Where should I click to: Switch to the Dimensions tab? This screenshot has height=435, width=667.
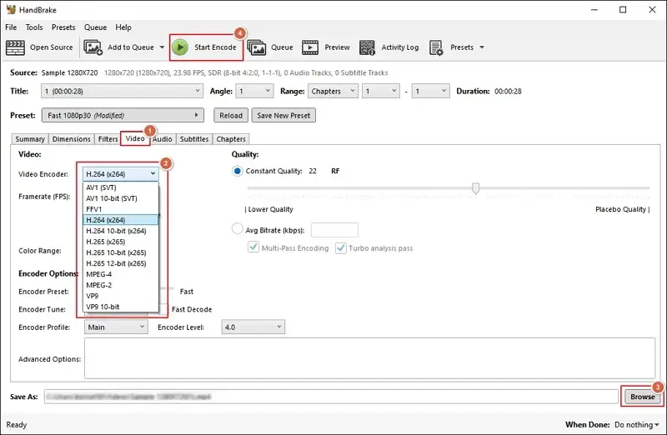(x=72, y=139)
